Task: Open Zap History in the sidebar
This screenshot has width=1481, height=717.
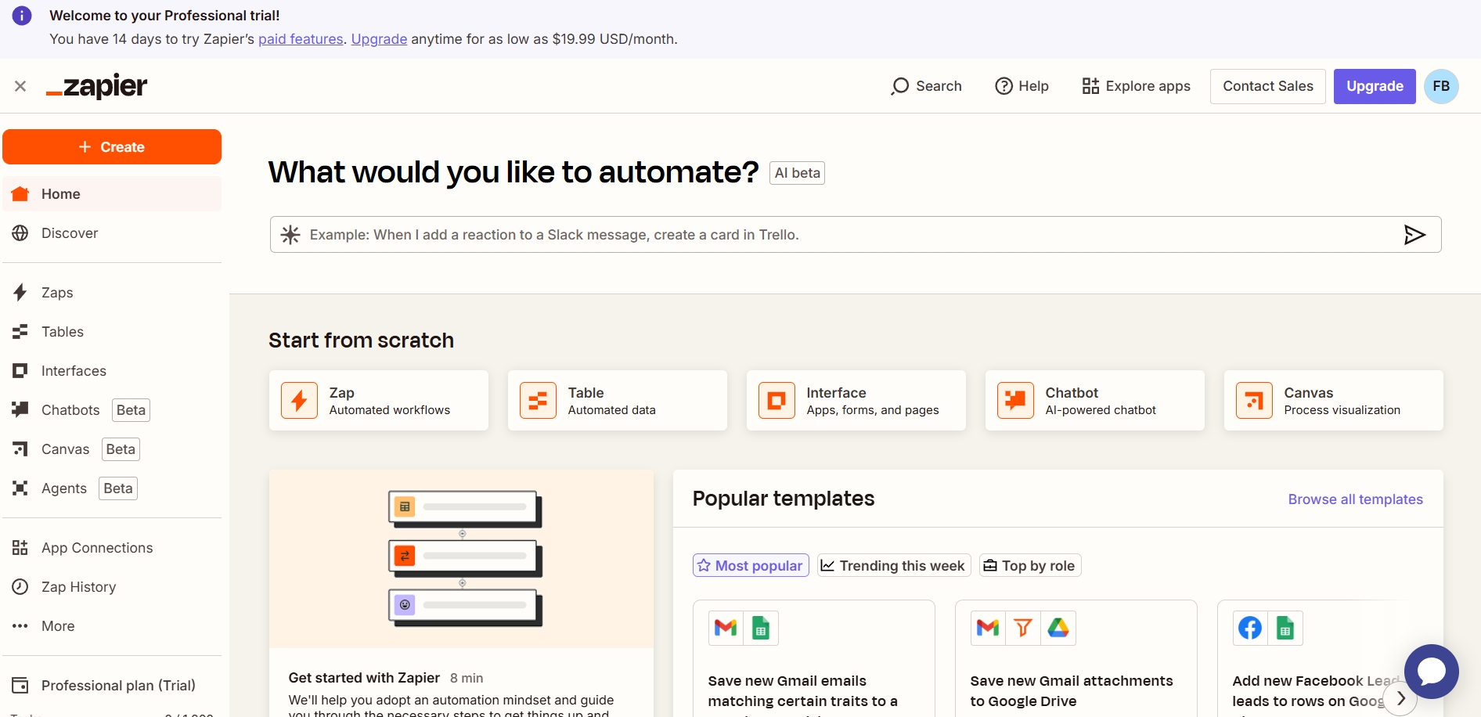Action: [112, 587]
